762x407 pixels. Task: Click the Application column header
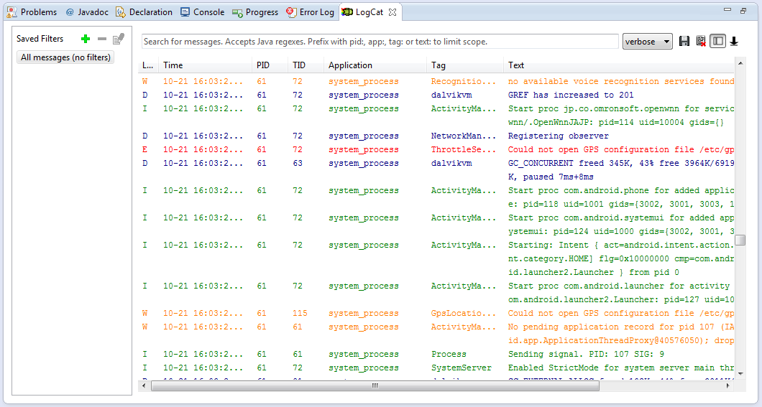click(350, 65)
